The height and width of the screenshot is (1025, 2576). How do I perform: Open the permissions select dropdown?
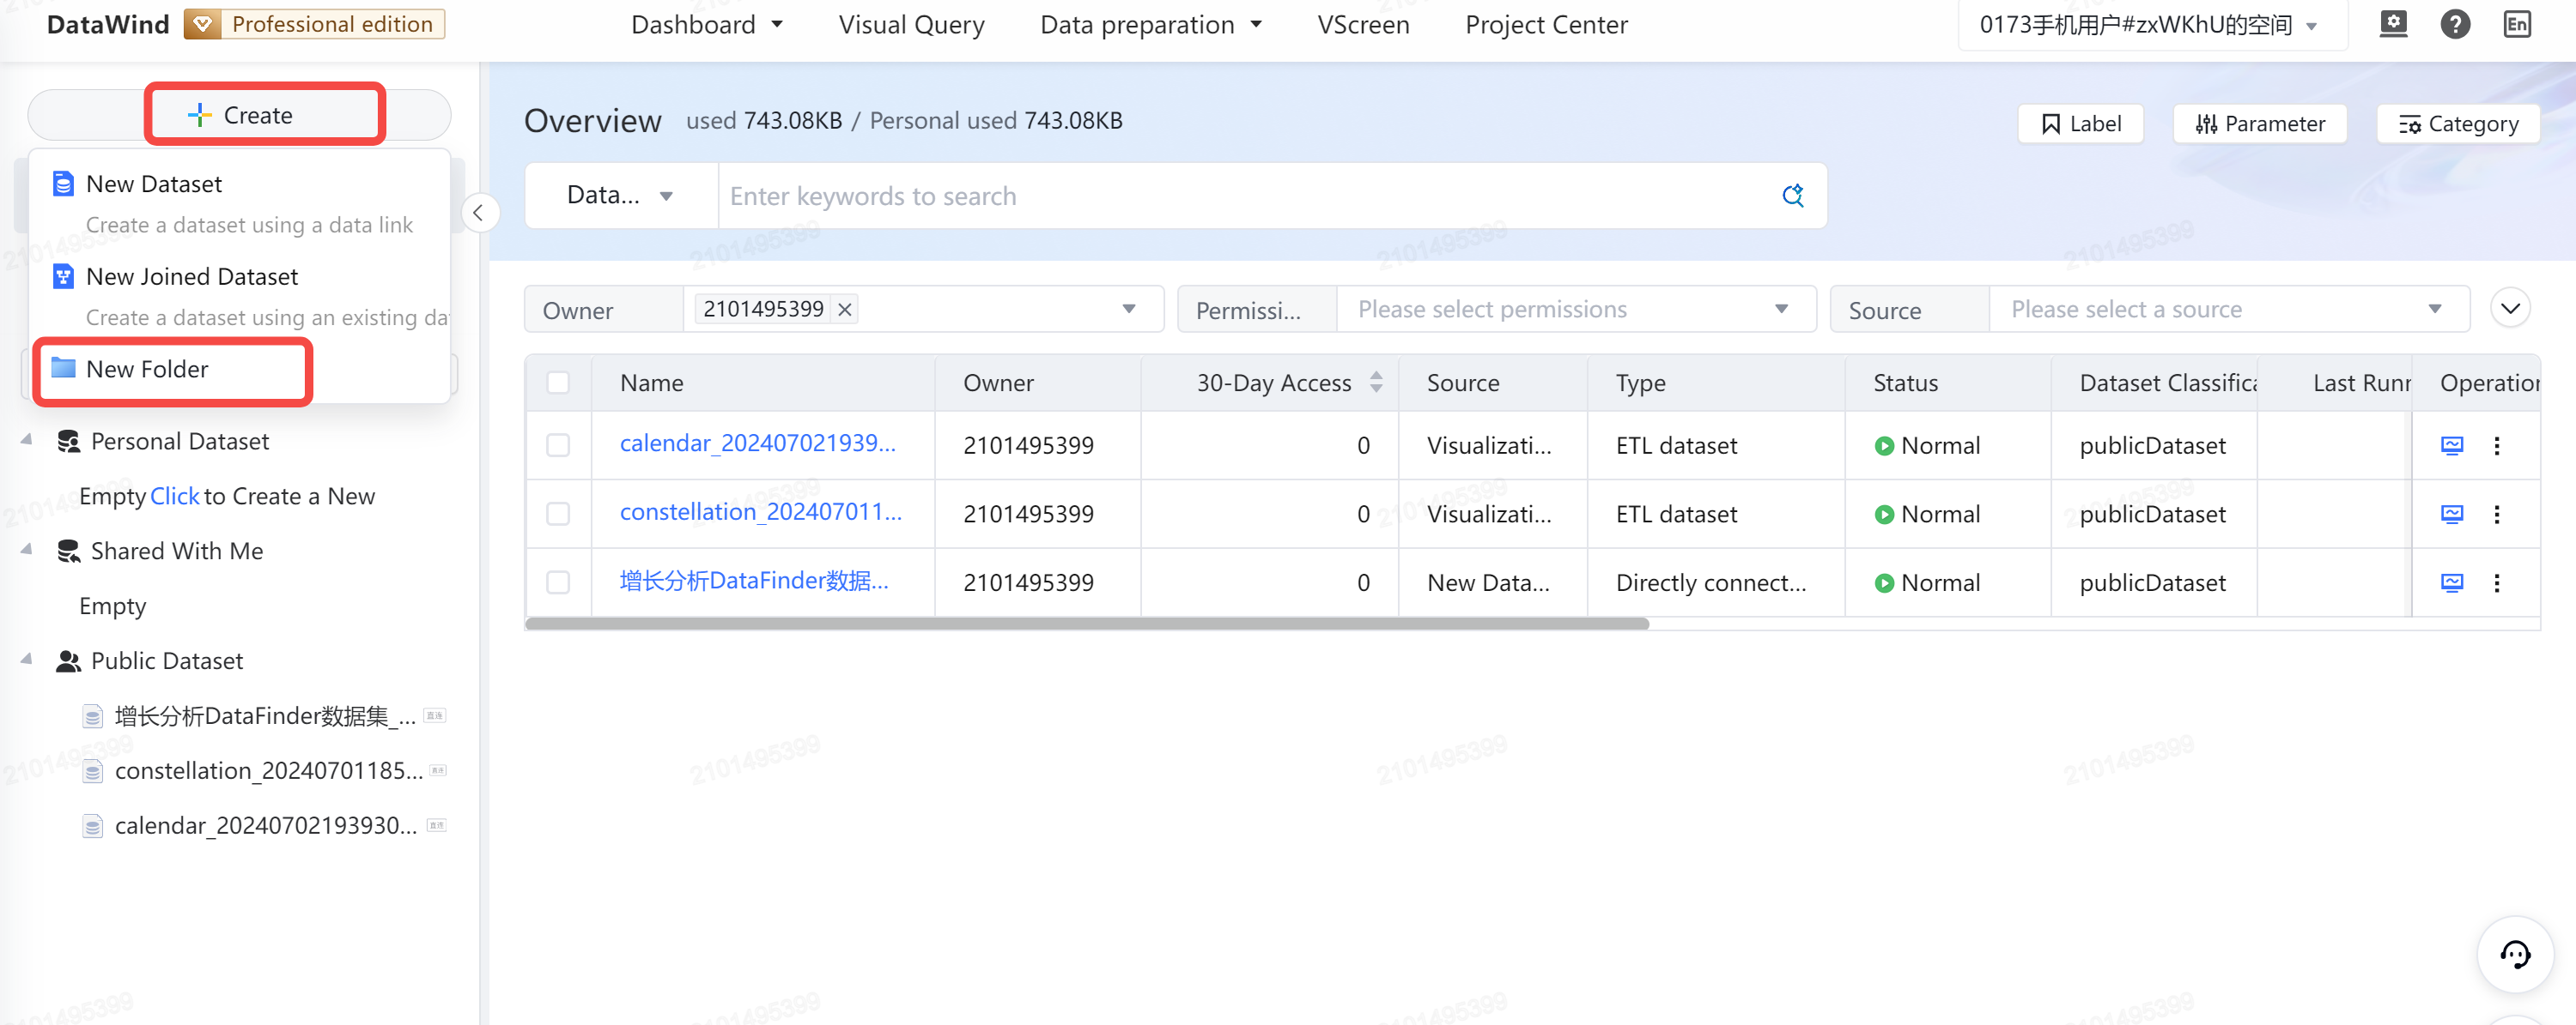click(1576, 310)
